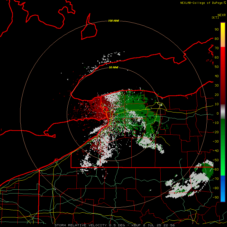
Task: Click the [KT] units label above colorbar
Action: tap(215, 17)
